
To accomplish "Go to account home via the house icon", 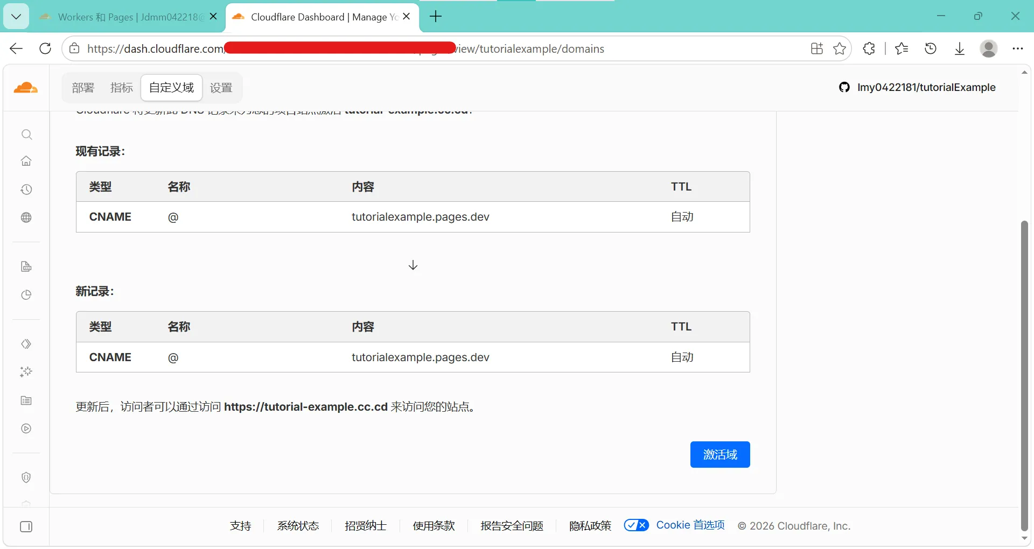I will point(26,161).
